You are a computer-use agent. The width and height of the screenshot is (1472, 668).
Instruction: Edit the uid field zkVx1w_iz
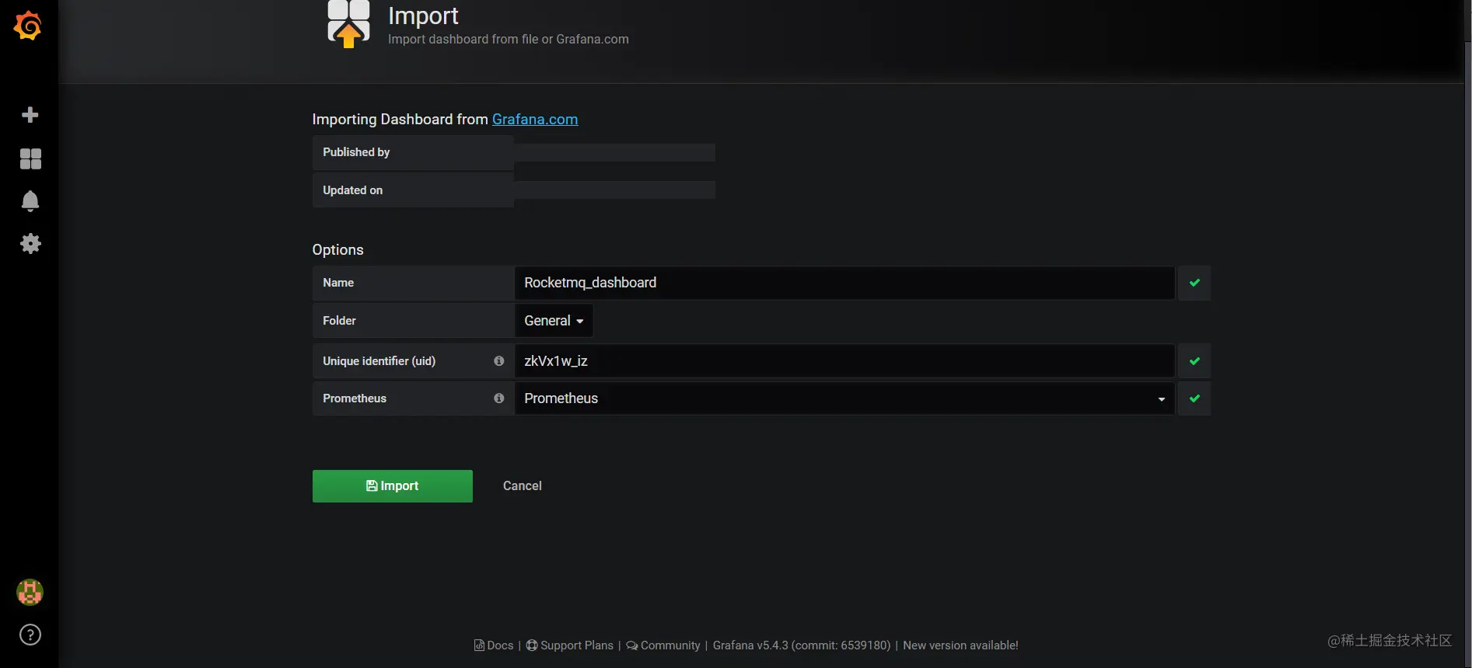[x=844, y=361]
